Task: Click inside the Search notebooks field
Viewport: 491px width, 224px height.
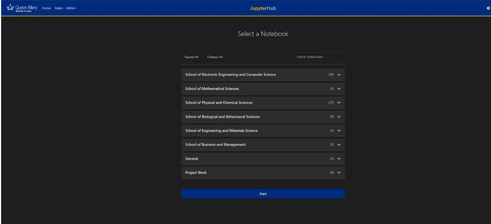Action: 320,56
